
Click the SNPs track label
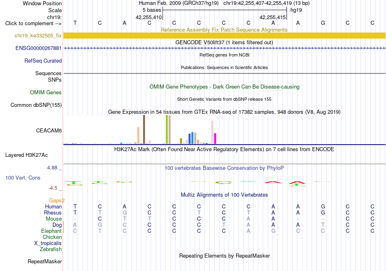pyautogui.click(x=55, y=80)
